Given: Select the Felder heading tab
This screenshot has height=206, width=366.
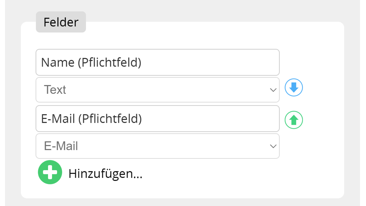Looking at the screenshot, I should tap(60, 22).
